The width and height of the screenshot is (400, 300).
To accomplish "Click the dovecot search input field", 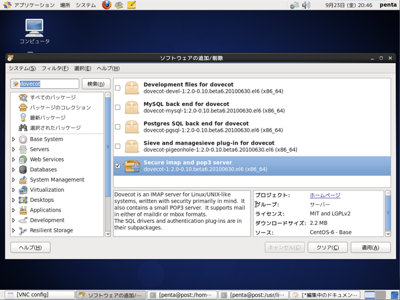I will [45, 84].
